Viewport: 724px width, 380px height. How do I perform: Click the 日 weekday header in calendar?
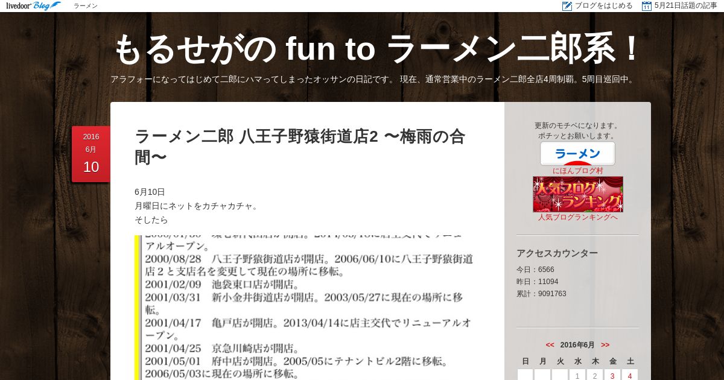pyautogui.click(x=526, y=361)
